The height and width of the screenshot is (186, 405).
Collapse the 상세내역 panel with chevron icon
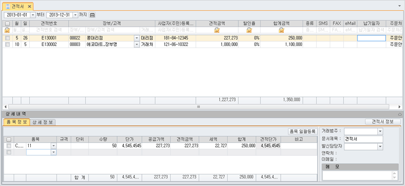[x=400, y=114]
